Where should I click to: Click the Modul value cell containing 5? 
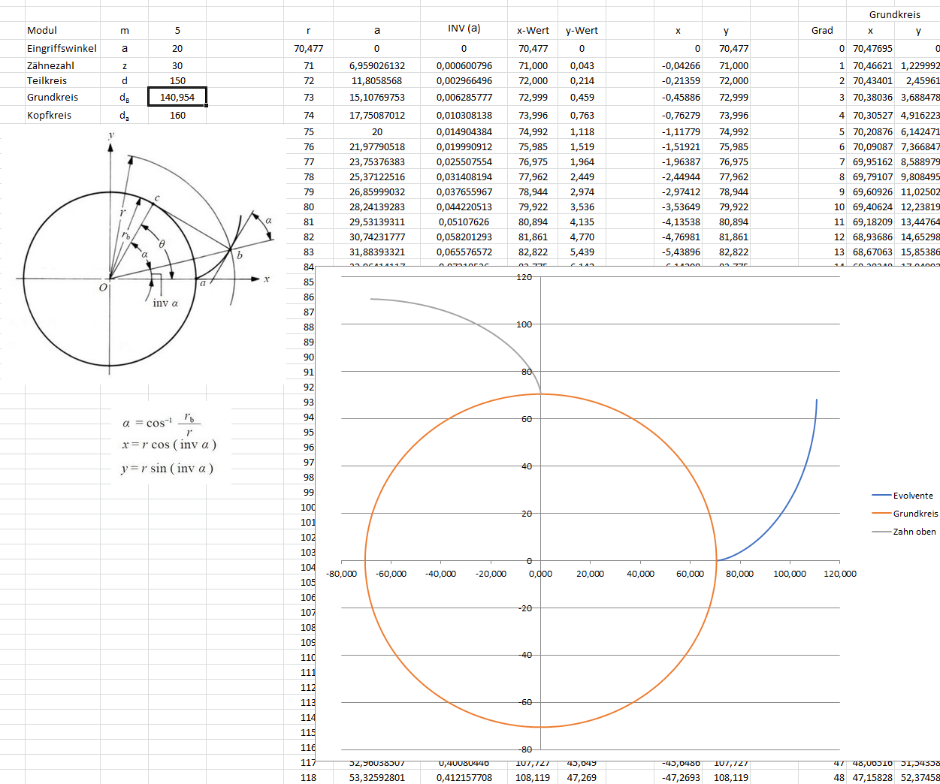(177, 31)
